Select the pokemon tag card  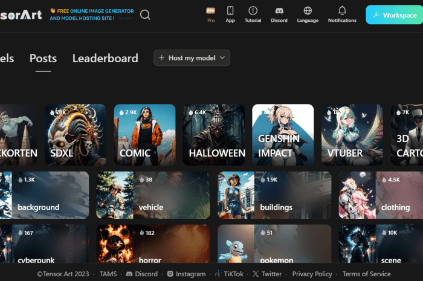point(274,244)
